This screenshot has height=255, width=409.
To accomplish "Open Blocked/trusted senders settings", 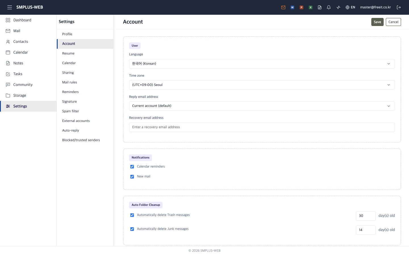I will (85, 140).
